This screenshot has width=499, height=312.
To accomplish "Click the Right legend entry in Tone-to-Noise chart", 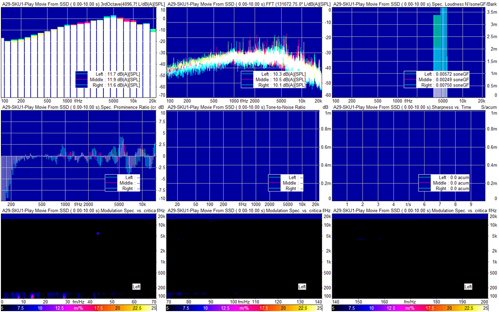I will (286, 189).
